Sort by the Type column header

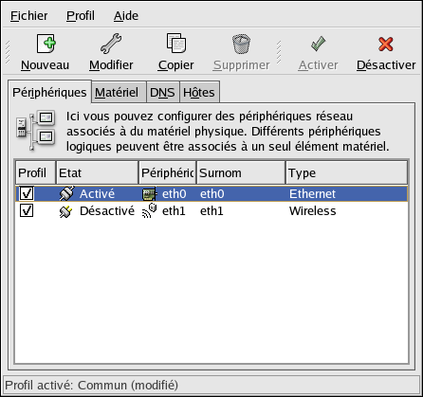346,172
